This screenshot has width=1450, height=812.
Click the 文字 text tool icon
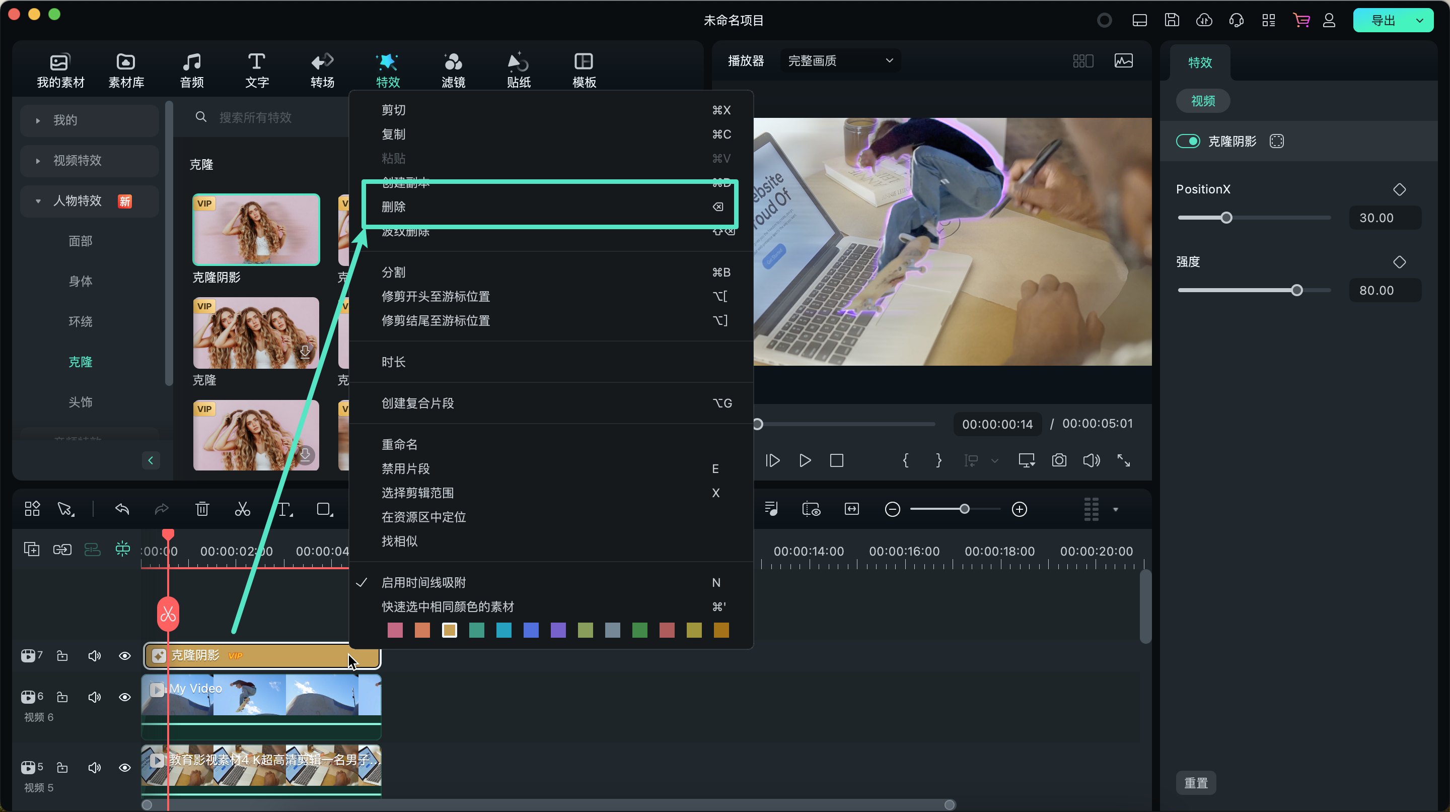coord(257,61)
